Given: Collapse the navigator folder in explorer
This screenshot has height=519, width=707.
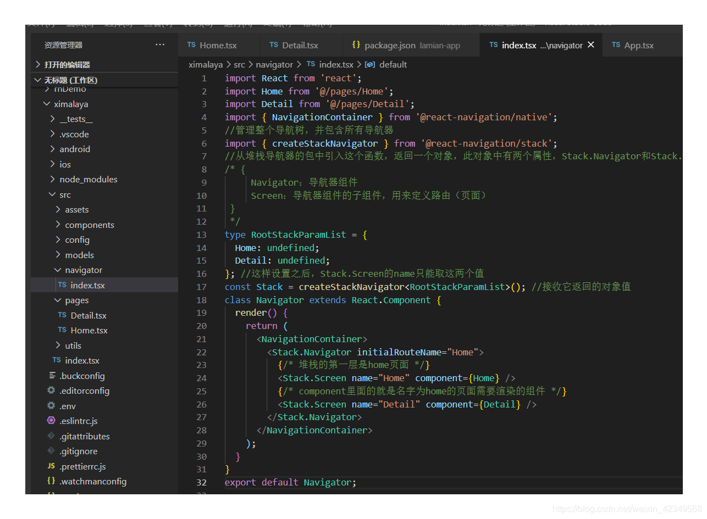Looking at the screenshot, I should (104, 270).
